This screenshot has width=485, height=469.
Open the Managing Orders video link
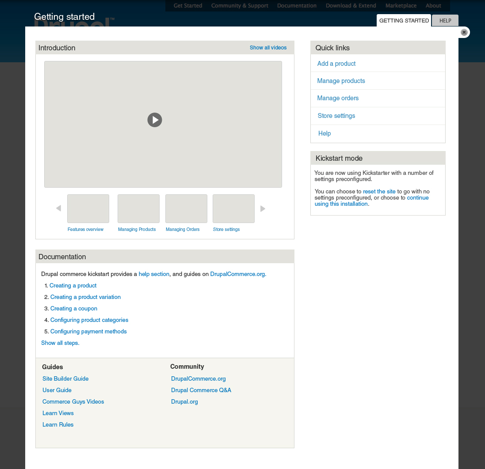click(183, 229)
